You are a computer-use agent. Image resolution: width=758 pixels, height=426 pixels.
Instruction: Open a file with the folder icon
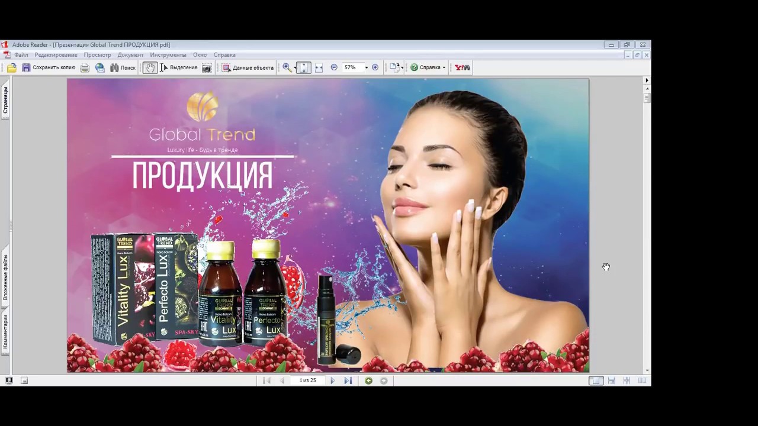(x=11, y=67)
